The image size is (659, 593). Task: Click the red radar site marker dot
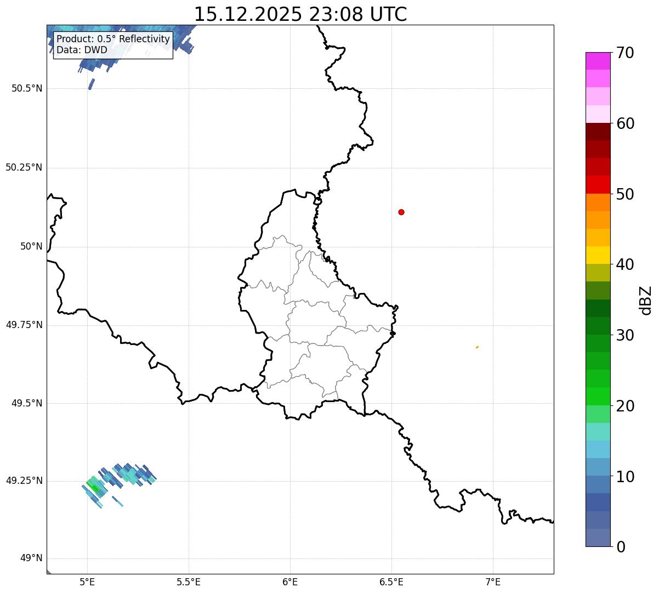tap(401, 212)
